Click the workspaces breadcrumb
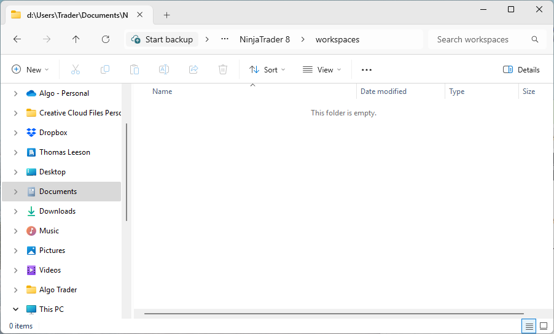The height and width of the screenshot is (334, 554). 337,39
